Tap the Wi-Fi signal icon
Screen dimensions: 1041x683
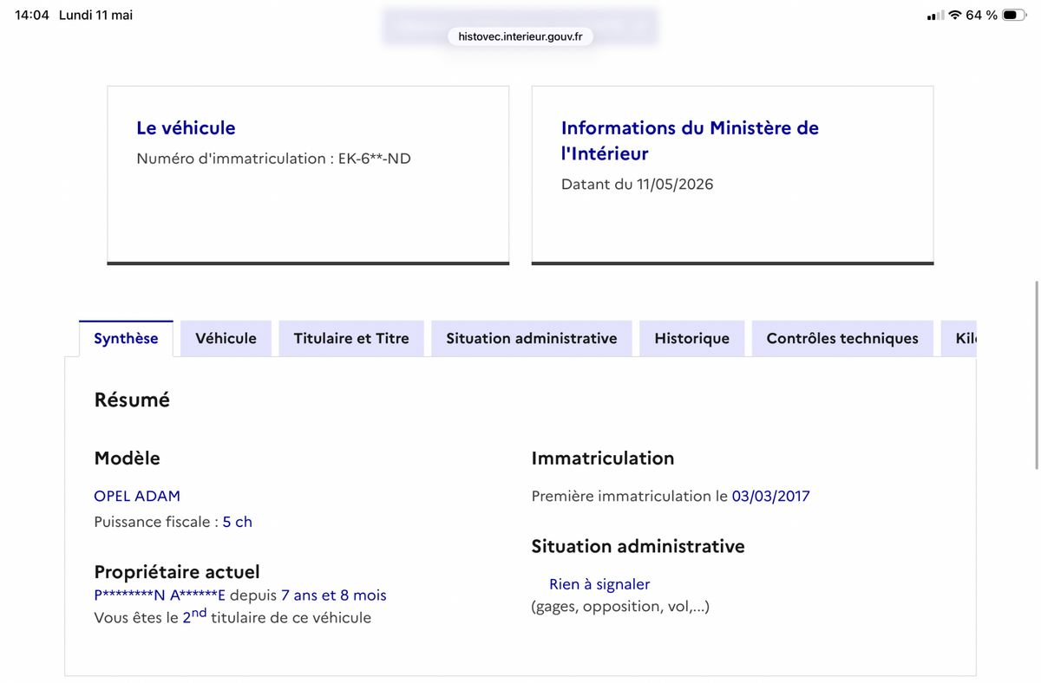(x=955, y=15)
